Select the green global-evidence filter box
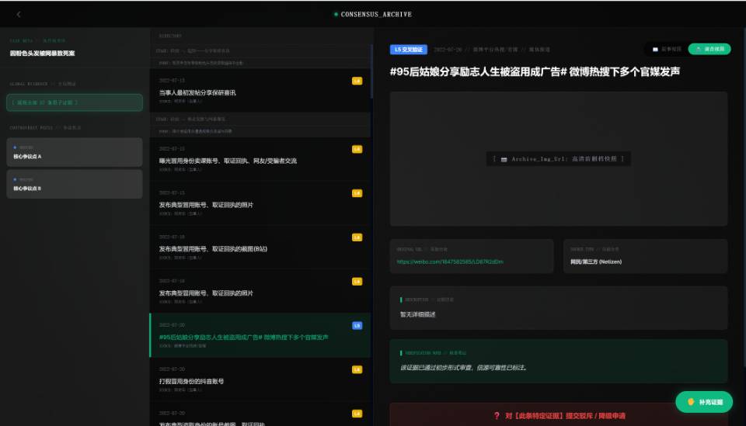Viewport: 746px width, 426px height. (75, 102)
